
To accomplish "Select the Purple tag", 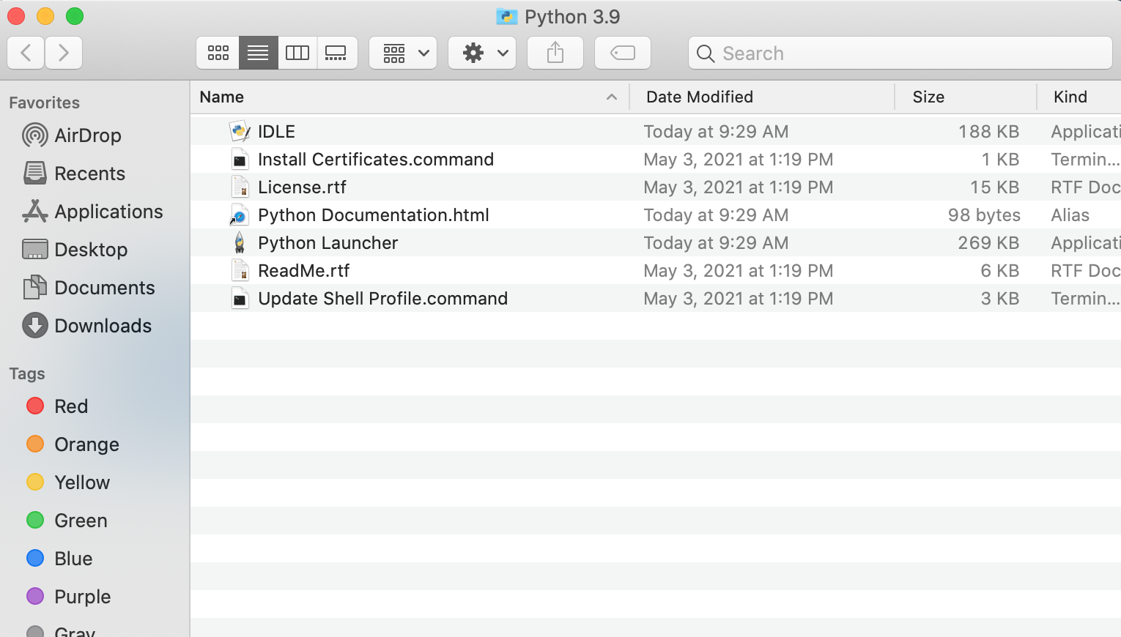I will point(69,597).
